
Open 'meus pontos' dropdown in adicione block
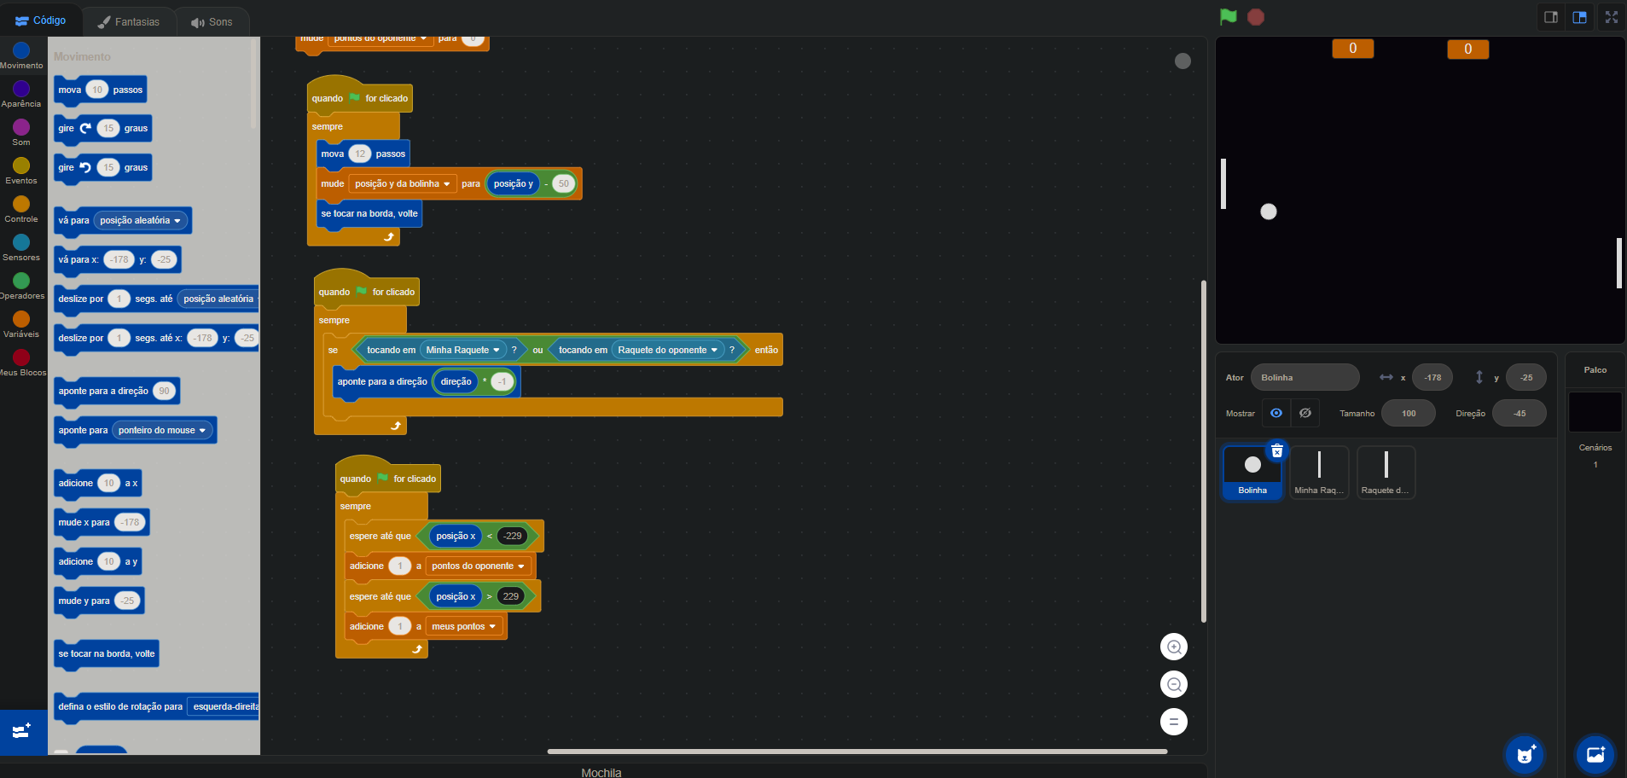click(x=463, y=627)
